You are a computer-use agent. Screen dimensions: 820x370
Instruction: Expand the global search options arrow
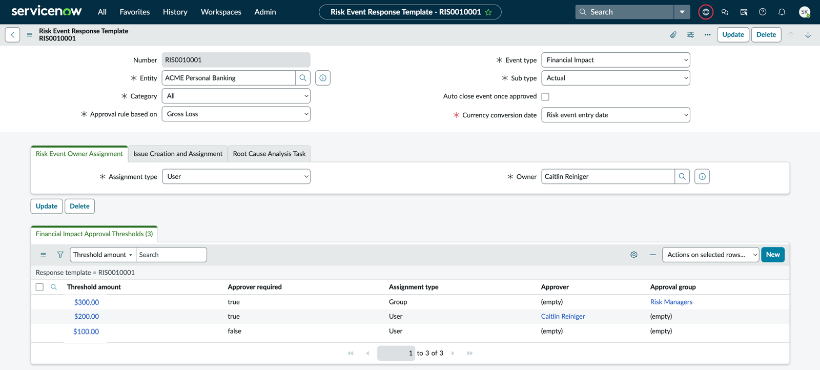682,12
